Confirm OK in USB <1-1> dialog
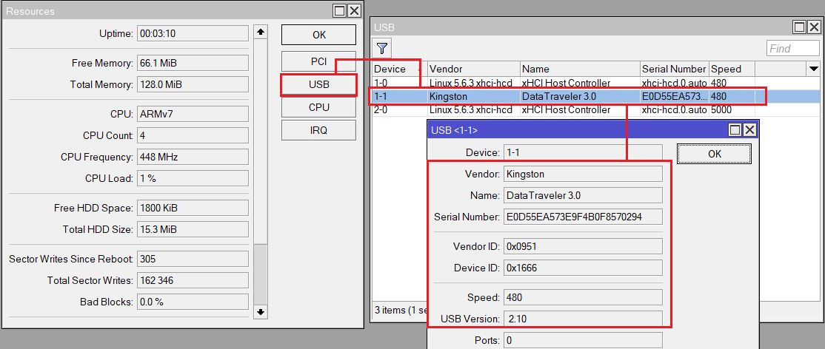 pos(714,154)
